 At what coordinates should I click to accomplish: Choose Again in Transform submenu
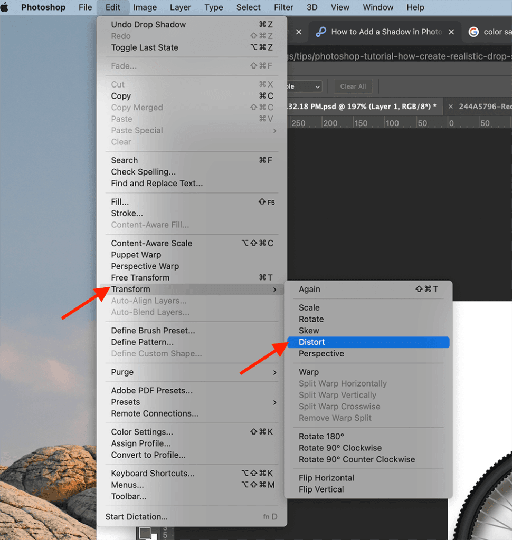368,290
